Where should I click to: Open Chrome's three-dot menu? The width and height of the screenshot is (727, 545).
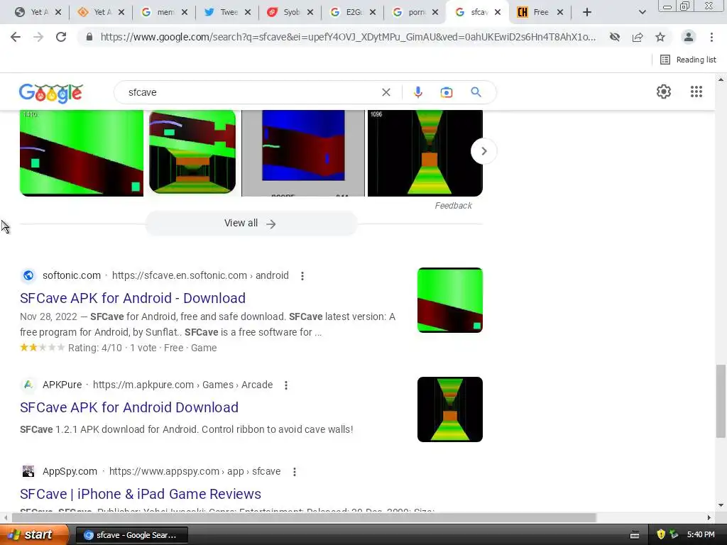711,37
